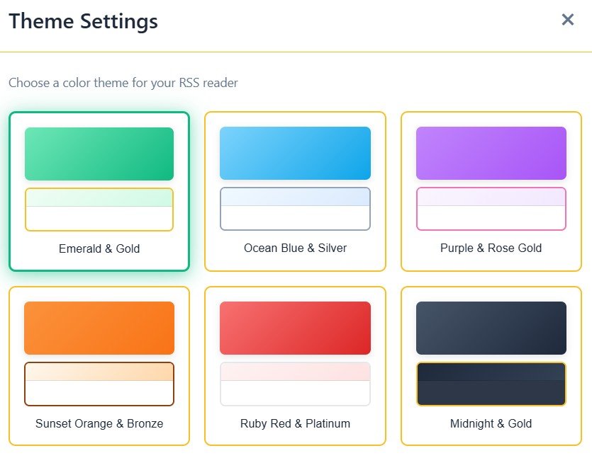Select the dark Midnight preview box

491,384
